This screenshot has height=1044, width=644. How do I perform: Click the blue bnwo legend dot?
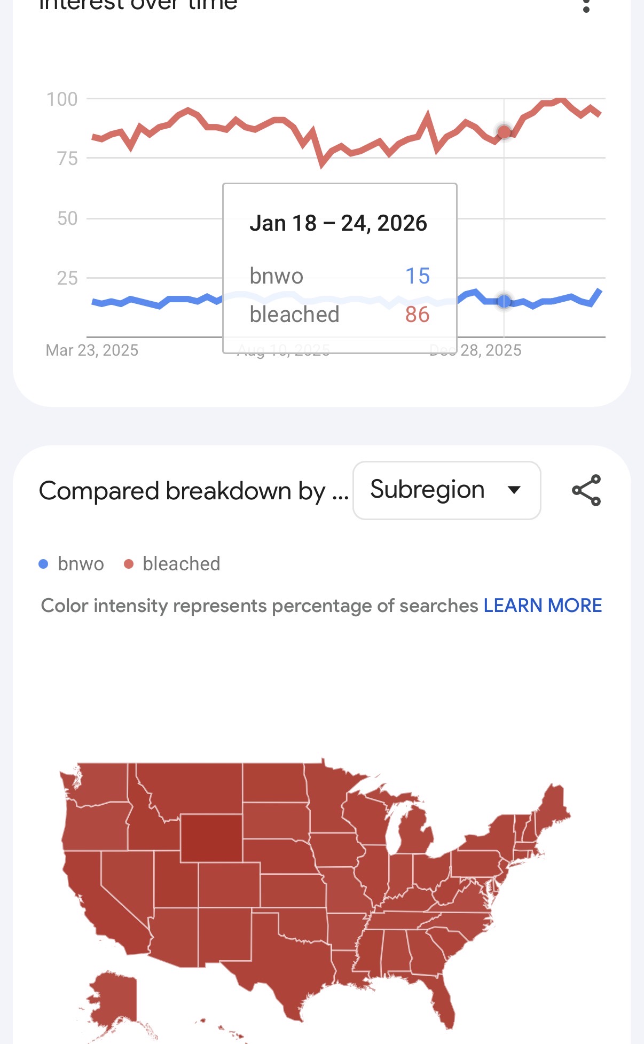click(x=44, y=564)
